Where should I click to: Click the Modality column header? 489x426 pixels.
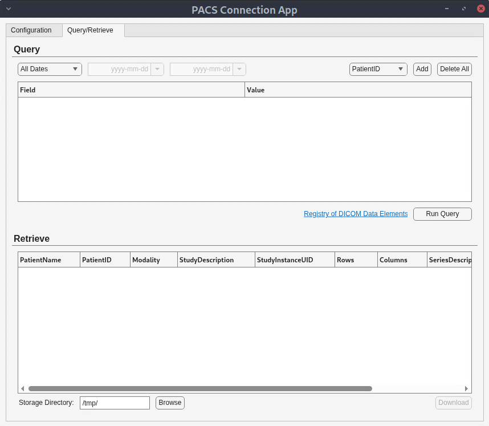coord(154,260)
